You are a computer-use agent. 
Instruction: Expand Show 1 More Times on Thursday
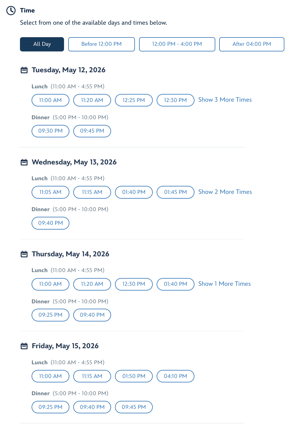coord(225,284)
